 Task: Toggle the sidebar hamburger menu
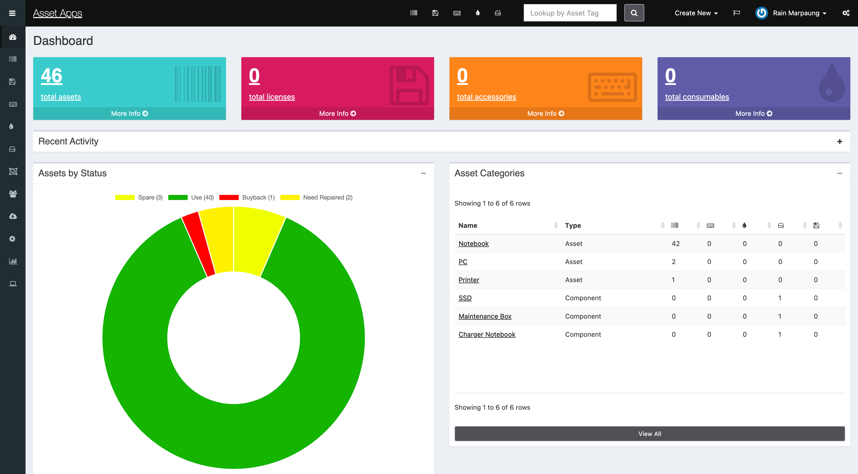12,13
